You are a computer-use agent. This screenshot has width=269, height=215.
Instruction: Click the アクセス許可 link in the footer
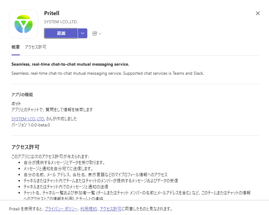point(110,209)
